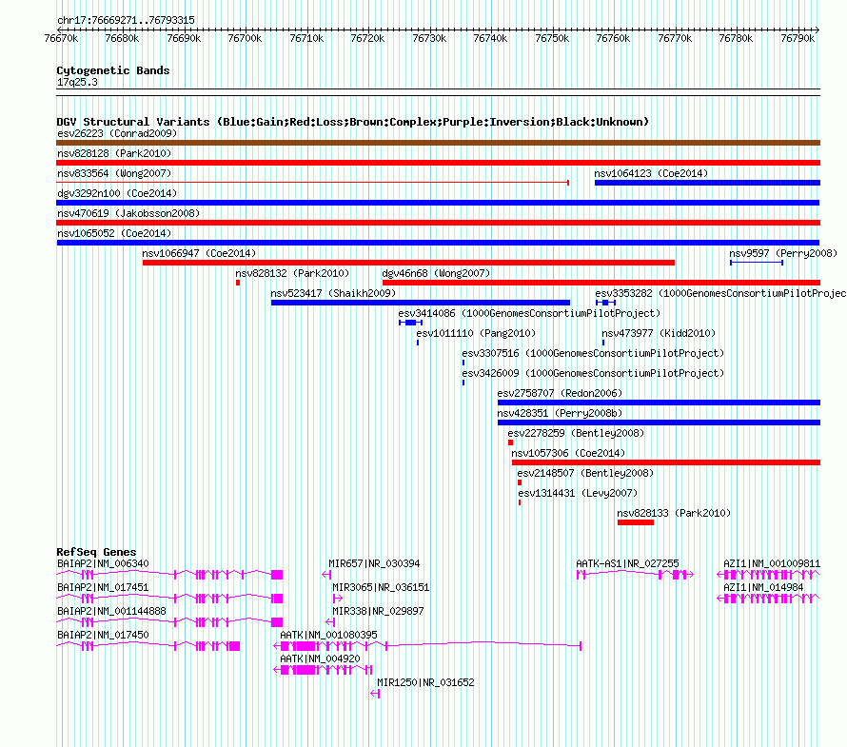Select MIR657|NR_030394 gene label

(x=374, y=563)
